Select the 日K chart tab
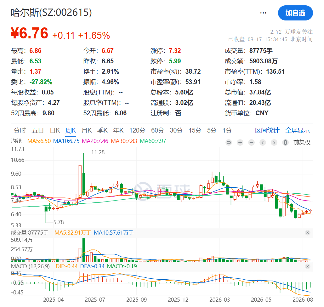The width and height of the screenshot is (324, 307). pos(55,131)
